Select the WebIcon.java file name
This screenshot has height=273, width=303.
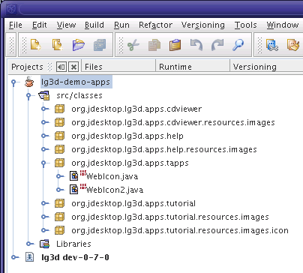tap(112, 176)
